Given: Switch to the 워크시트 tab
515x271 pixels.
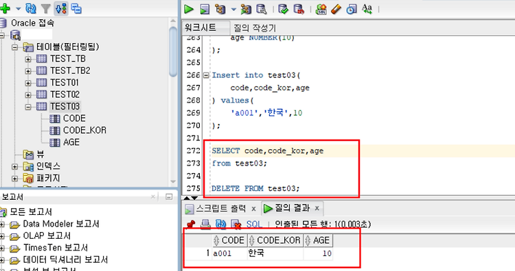Looking at the screenshot, I should tap(200, 27).
